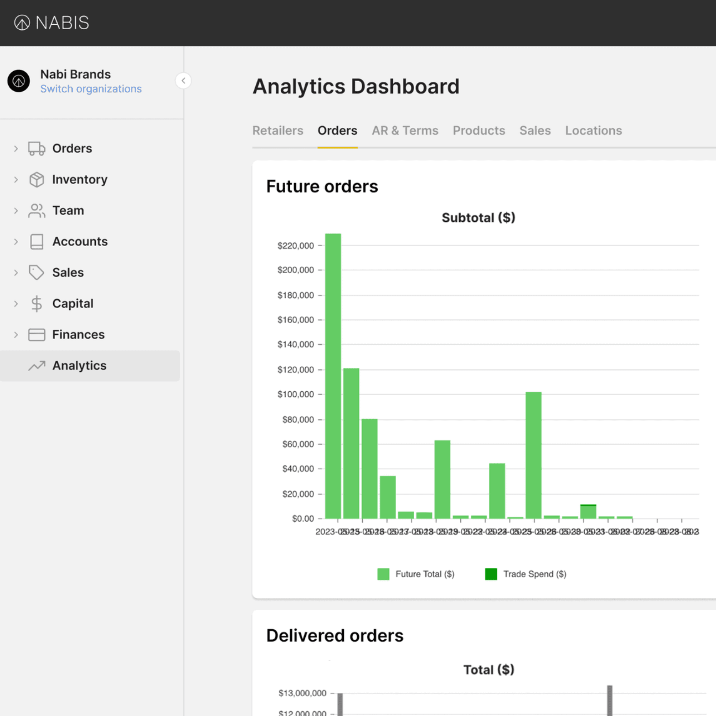The height and width of the screenshot is (716, 716).
Task: Click the Capital dollar icon
Action: pyautogui.click(x=37, y=304)
